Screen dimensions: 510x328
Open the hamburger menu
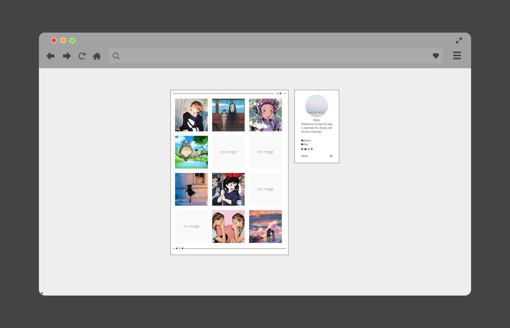tap(457, 55)
